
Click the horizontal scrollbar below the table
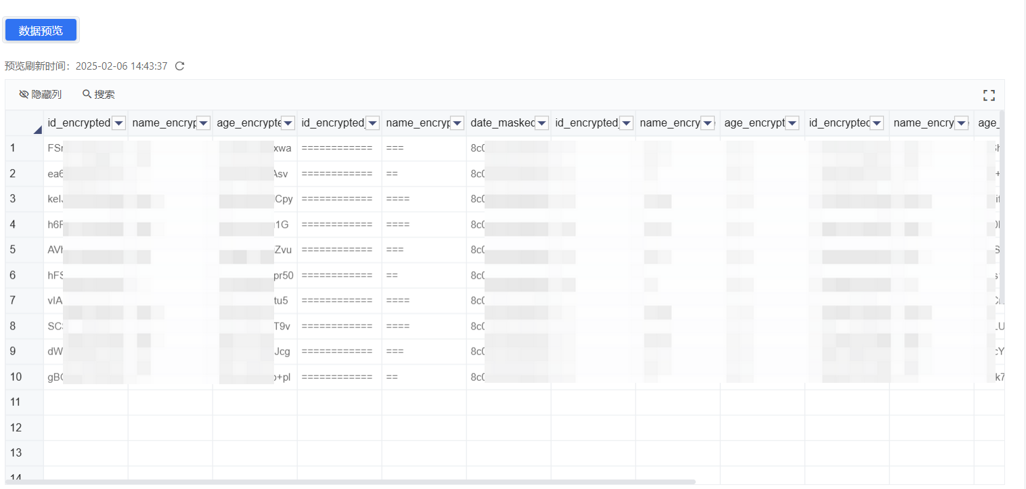(351, 482)
